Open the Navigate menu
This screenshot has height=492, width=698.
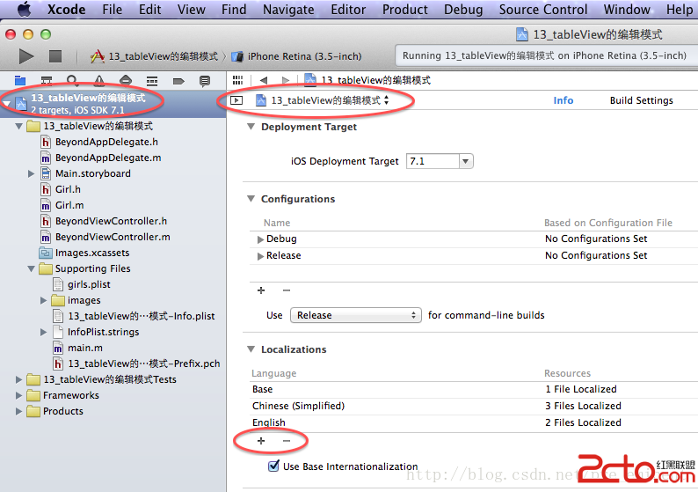click(x=288, y=9)
